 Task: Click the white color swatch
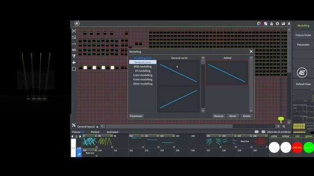(274, 148)
